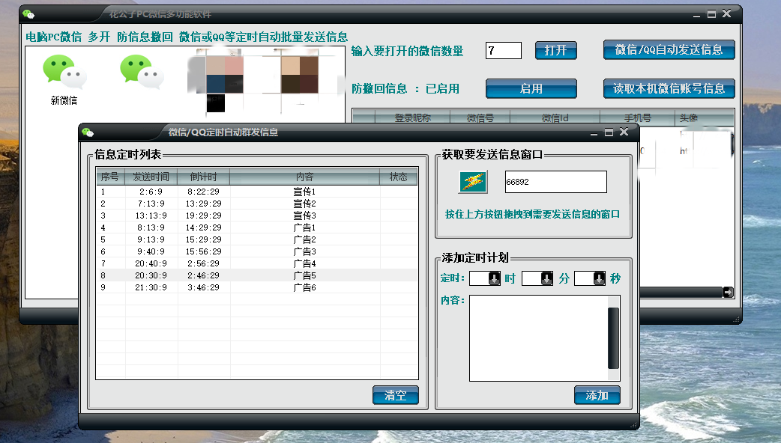Click the 状态 column header
This screenshot has width=781, height=443.
click(399, 177)
